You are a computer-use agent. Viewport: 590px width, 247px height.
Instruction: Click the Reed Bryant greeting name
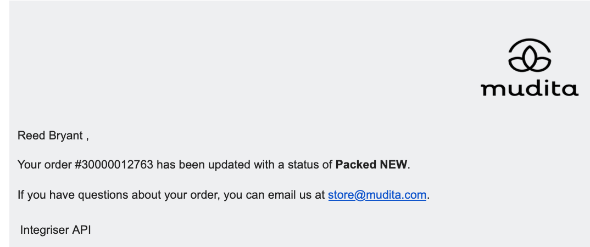pos(50,136)
